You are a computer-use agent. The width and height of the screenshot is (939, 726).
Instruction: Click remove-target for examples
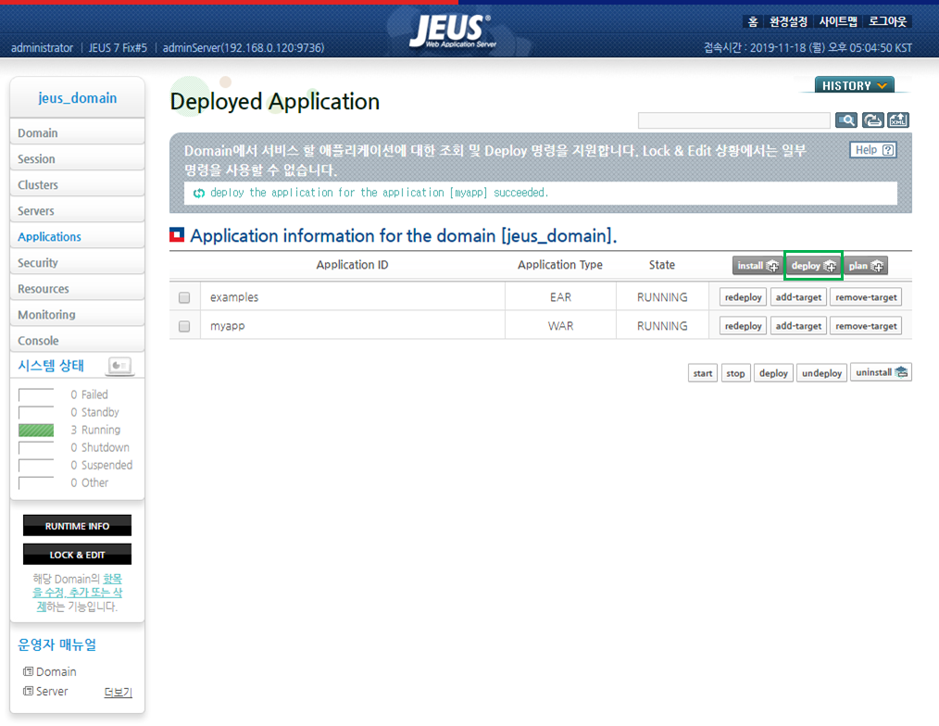click(866, 297)
